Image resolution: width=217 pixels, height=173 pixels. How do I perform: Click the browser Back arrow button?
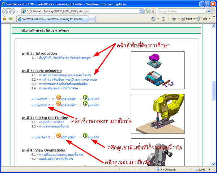5,11
